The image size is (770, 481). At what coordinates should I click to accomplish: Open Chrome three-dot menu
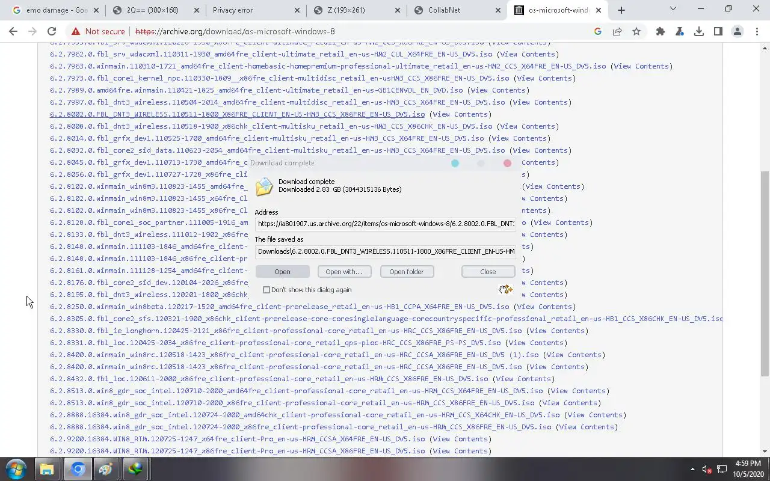click(x=757, y=31)
